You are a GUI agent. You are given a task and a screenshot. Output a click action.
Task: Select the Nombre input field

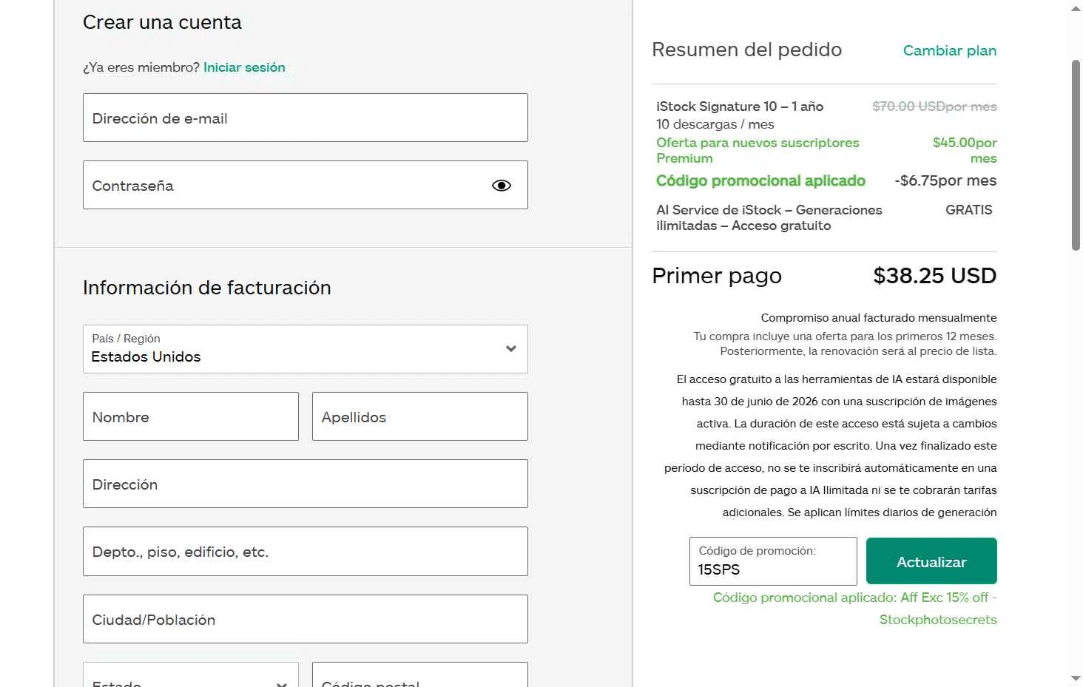(190, 417)
